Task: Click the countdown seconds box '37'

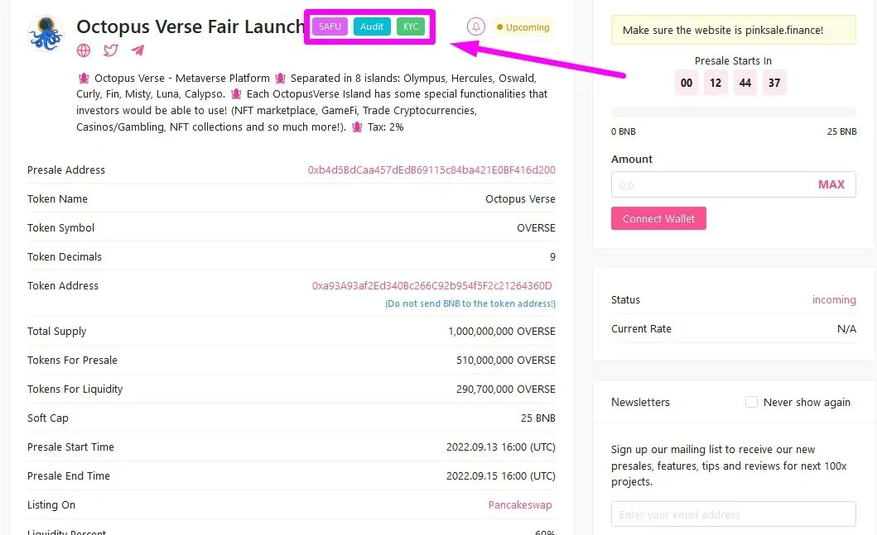Action: 774,83
